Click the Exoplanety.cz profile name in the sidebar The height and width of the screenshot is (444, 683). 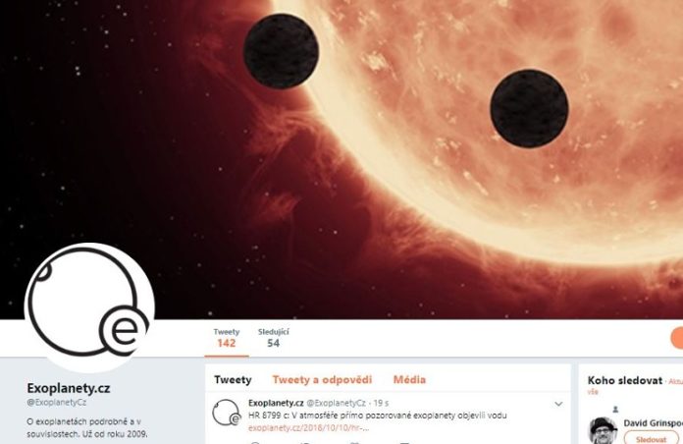click(69, 388)
